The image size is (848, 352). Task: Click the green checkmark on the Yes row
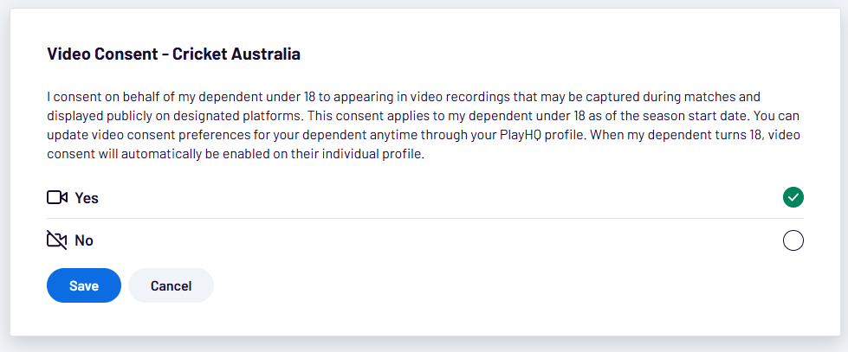click(793, 198)
